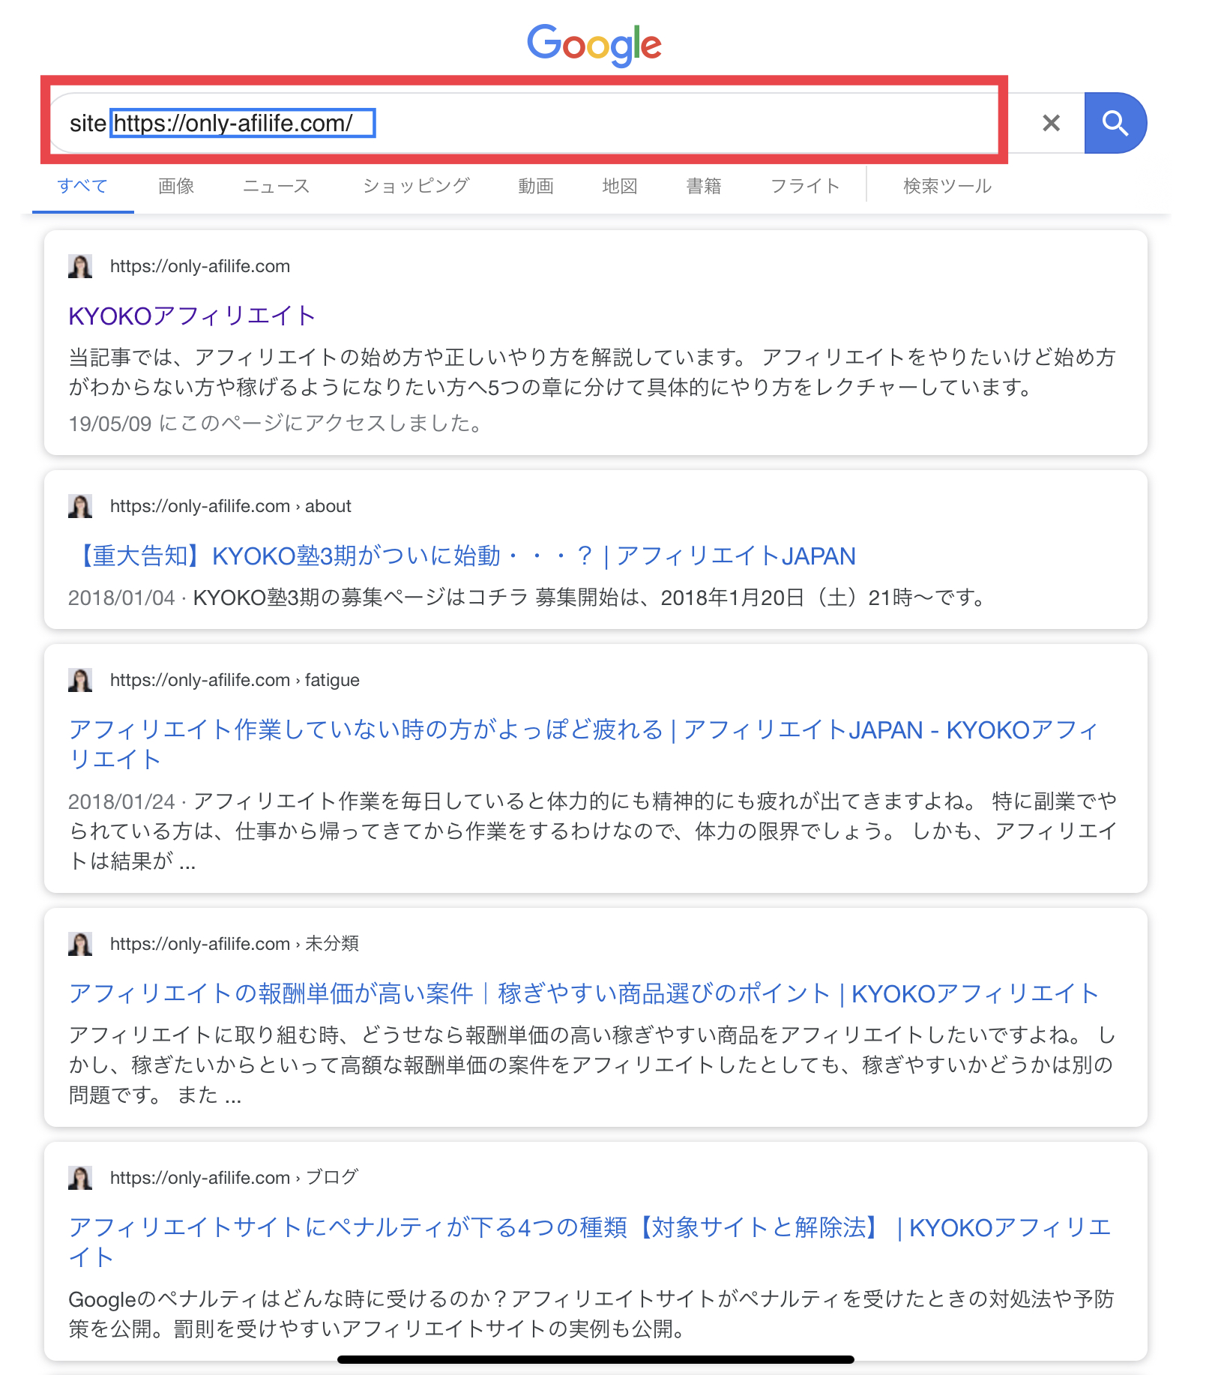The height and width of the screenshot is (1375, 1221).
Task: Click the favicon next to the fatigue result
Action: pos(80,680)
